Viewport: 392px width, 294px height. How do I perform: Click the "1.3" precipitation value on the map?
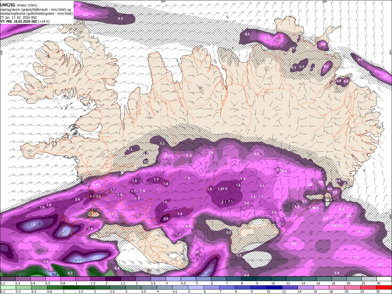(253, 197)
